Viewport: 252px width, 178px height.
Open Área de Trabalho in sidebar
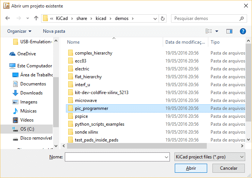[x=33, y=75]
